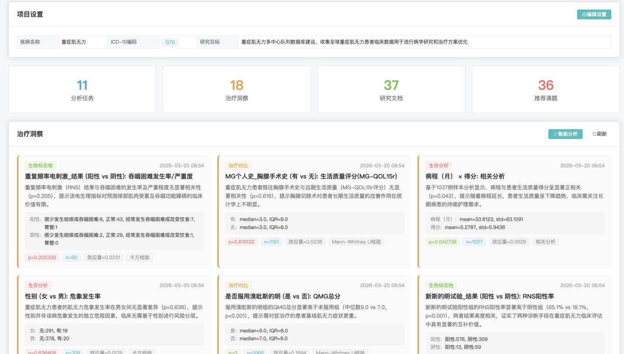Click the 效应量=0.0629 tag
This screenshot has height=354, width=624.
pos(509,242)
